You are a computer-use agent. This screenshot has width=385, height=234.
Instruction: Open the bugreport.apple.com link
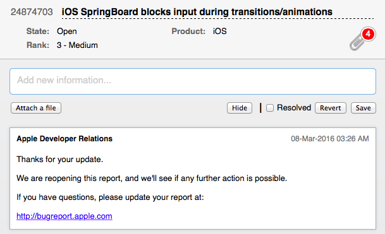point(64,216)
